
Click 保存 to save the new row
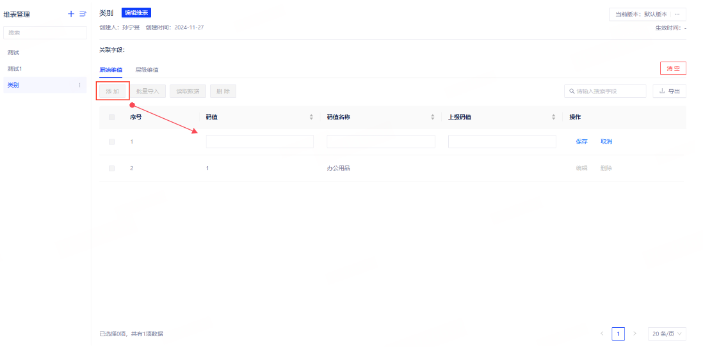point(581,142)
